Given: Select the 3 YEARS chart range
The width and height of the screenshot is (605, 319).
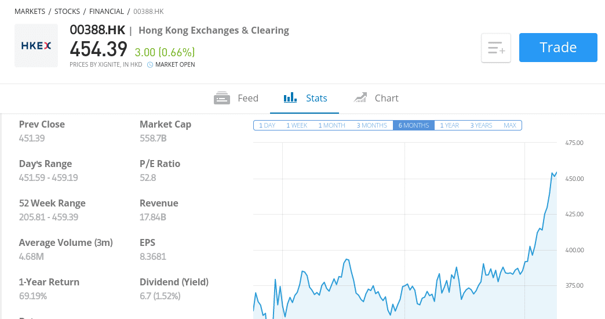Looking at the screenshot, I should tap(481, 125).
